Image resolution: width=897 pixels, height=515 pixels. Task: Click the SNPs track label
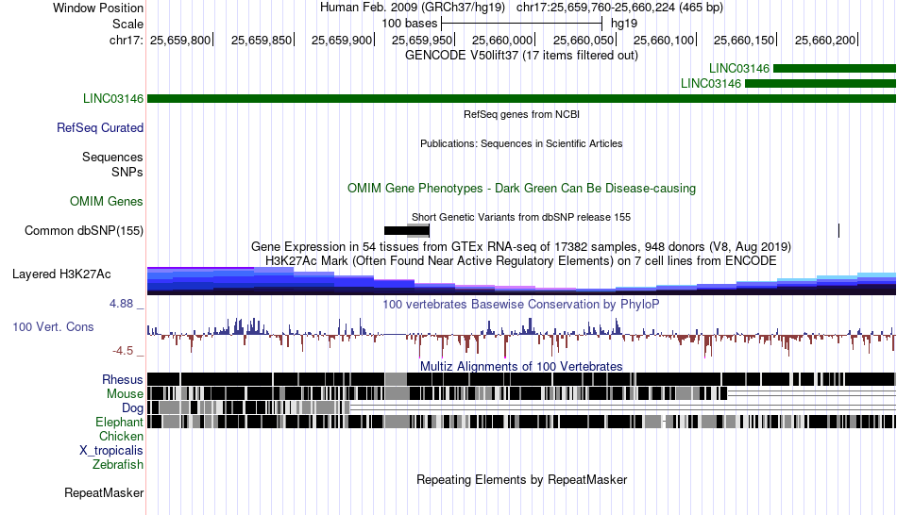coord(127,172)
